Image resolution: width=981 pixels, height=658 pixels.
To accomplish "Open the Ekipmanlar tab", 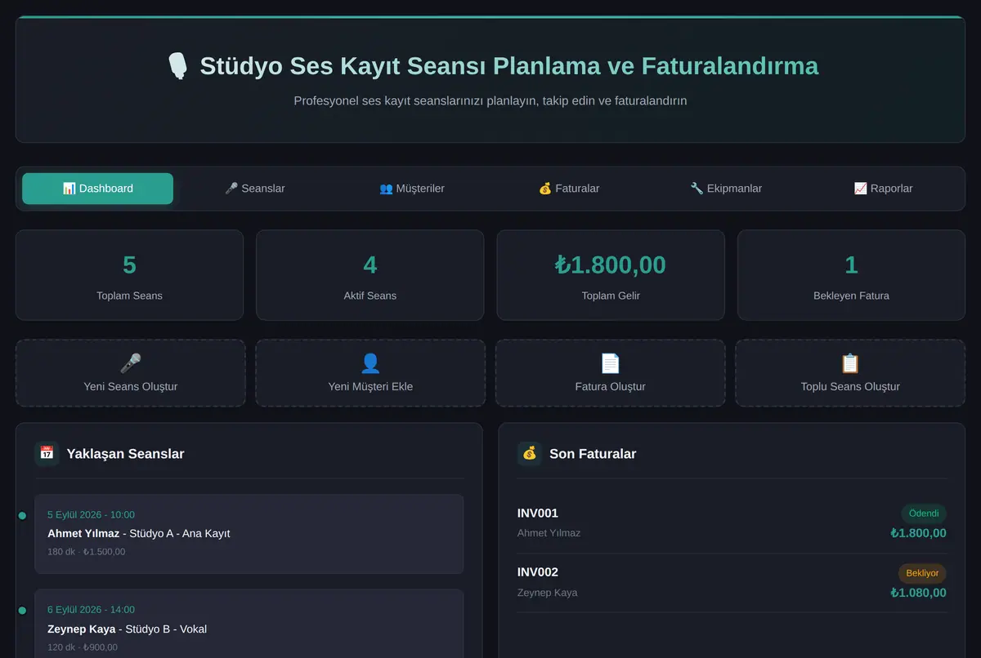I will pyautogui.click(x=726, y=189).
